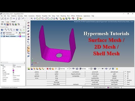Screen dimensions: 135x101
Task: Open the lasso selection mode dropdown
Action: pos(71,69)
